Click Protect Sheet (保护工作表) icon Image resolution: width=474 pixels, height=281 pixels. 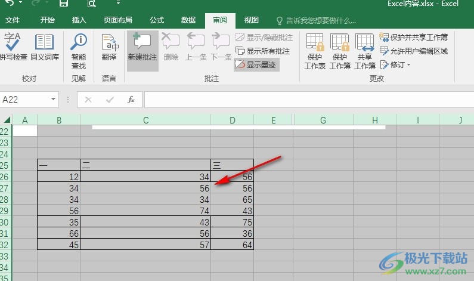[315, 51]
